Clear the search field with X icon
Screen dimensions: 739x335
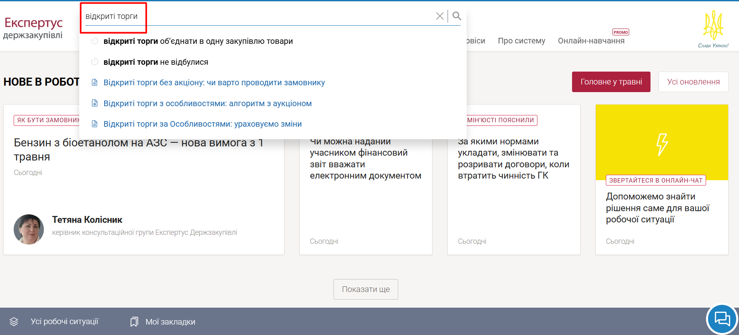point(440,16)
